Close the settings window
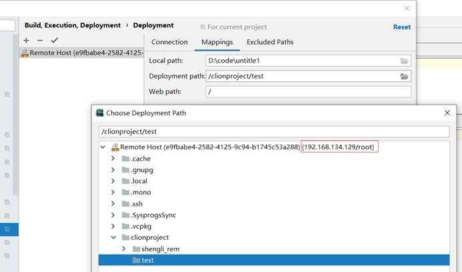 [407, 8]
